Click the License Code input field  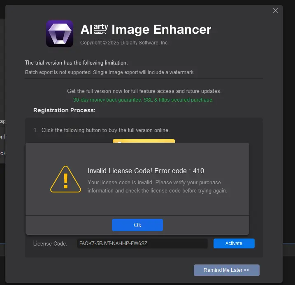[142, 243]
